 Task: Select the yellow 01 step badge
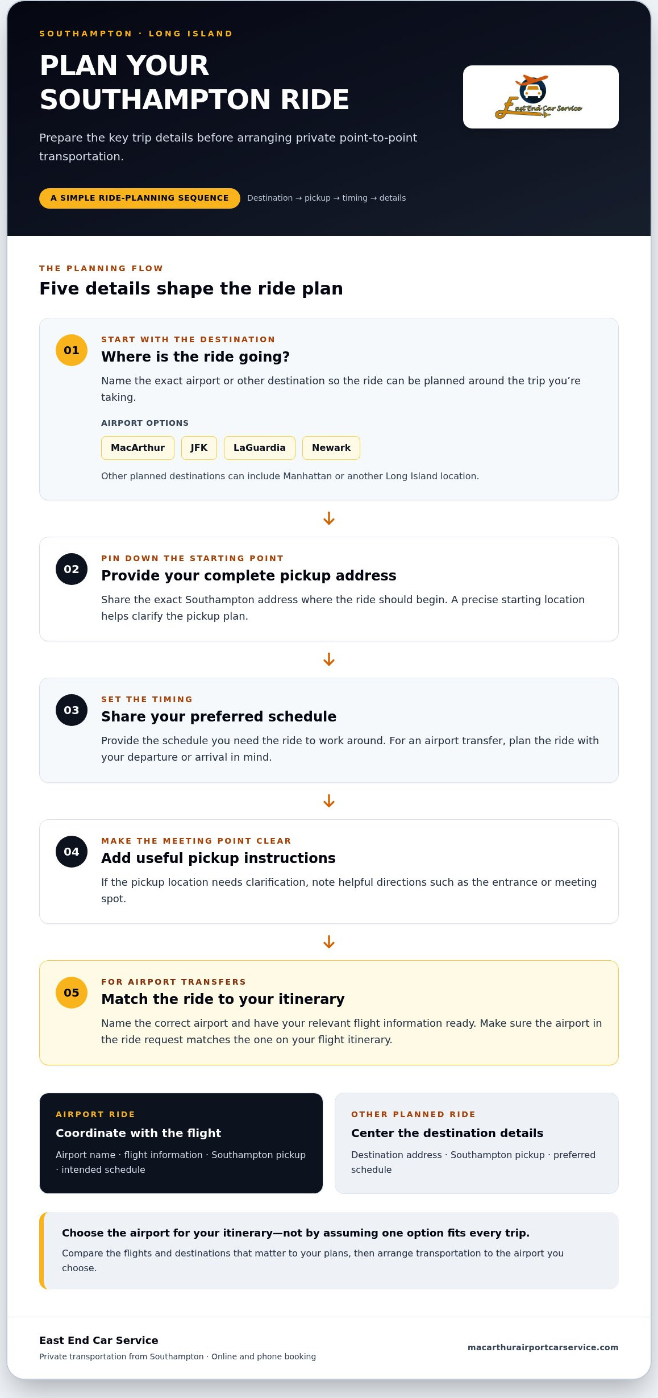pyautogui.click(x=72, y=350)
